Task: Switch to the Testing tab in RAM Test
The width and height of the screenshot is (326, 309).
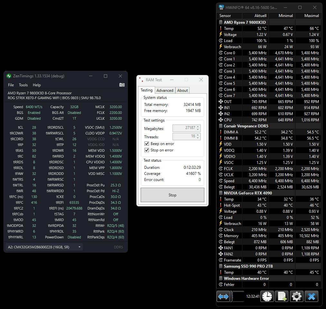Action: 146,90
